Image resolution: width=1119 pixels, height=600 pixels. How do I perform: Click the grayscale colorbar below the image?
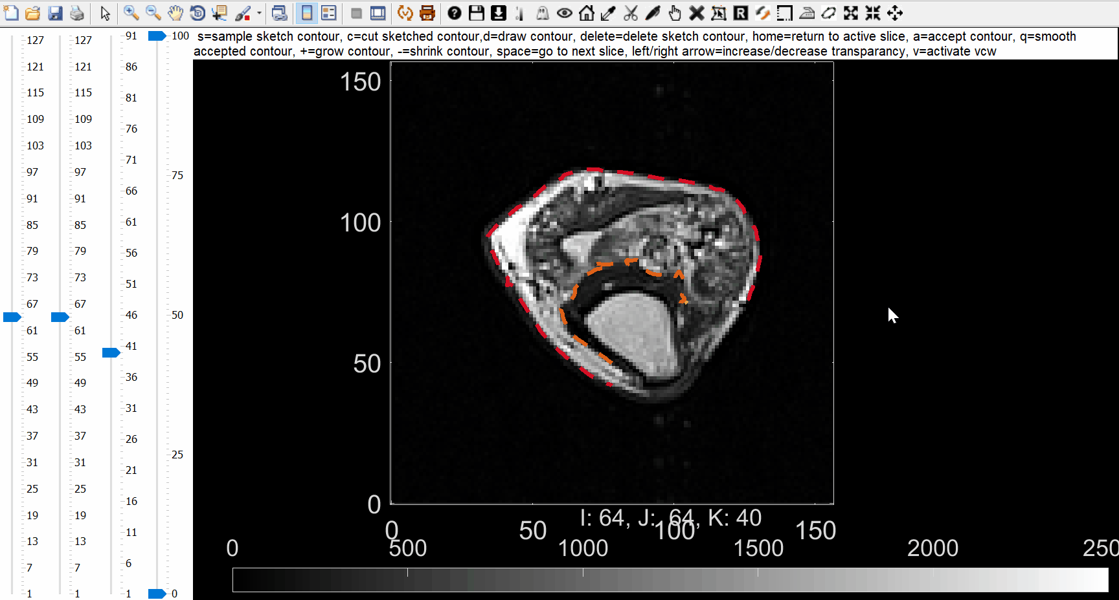pos(670,580)
